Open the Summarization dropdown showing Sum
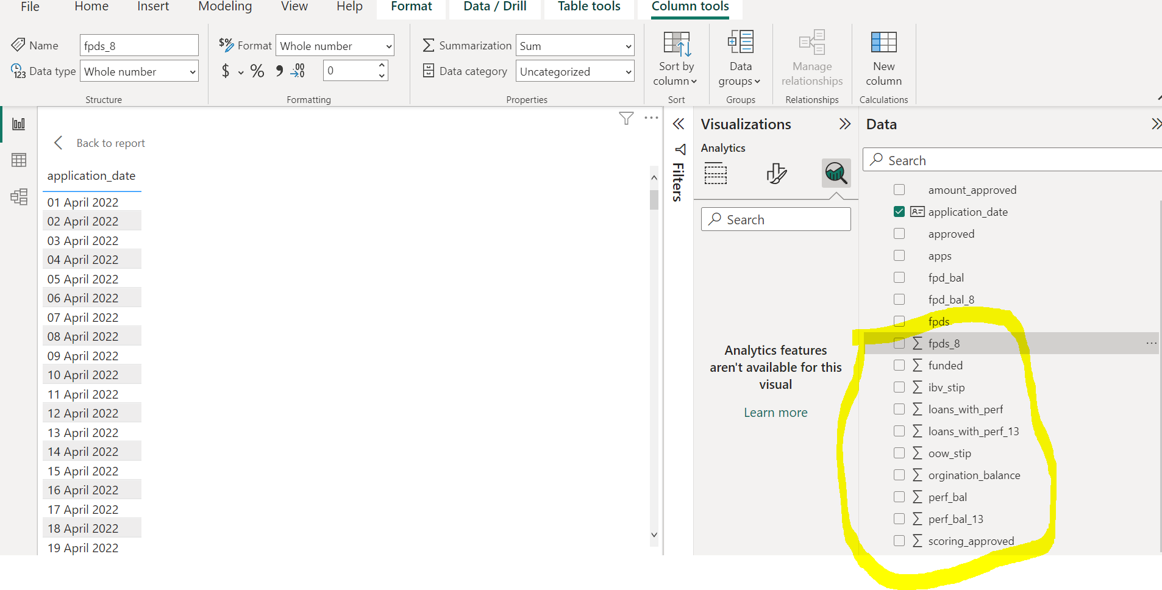 tap(575, 46)
